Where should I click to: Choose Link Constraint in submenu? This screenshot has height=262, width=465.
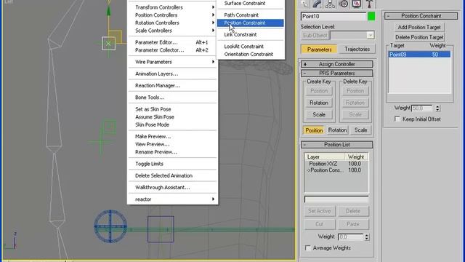click(x=250, y=35)
